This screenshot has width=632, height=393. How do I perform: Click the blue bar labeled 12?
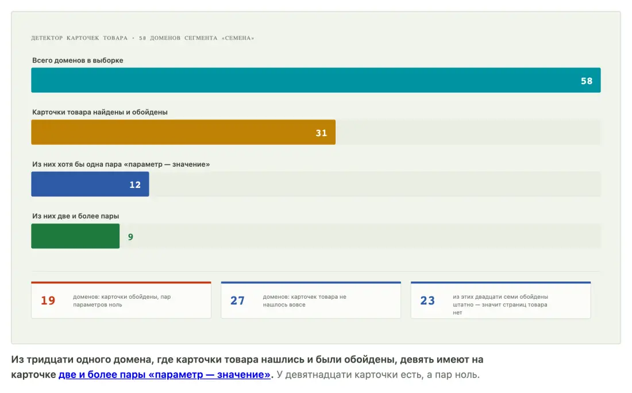(90, 184)
